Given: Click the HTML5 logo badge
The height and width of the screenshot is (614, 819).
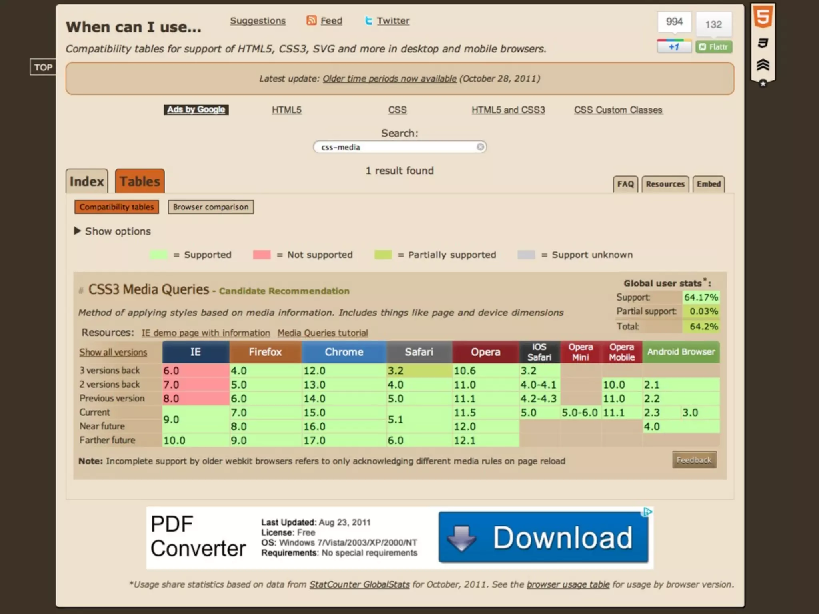Looking at the screenshot, I should point(763,18).
